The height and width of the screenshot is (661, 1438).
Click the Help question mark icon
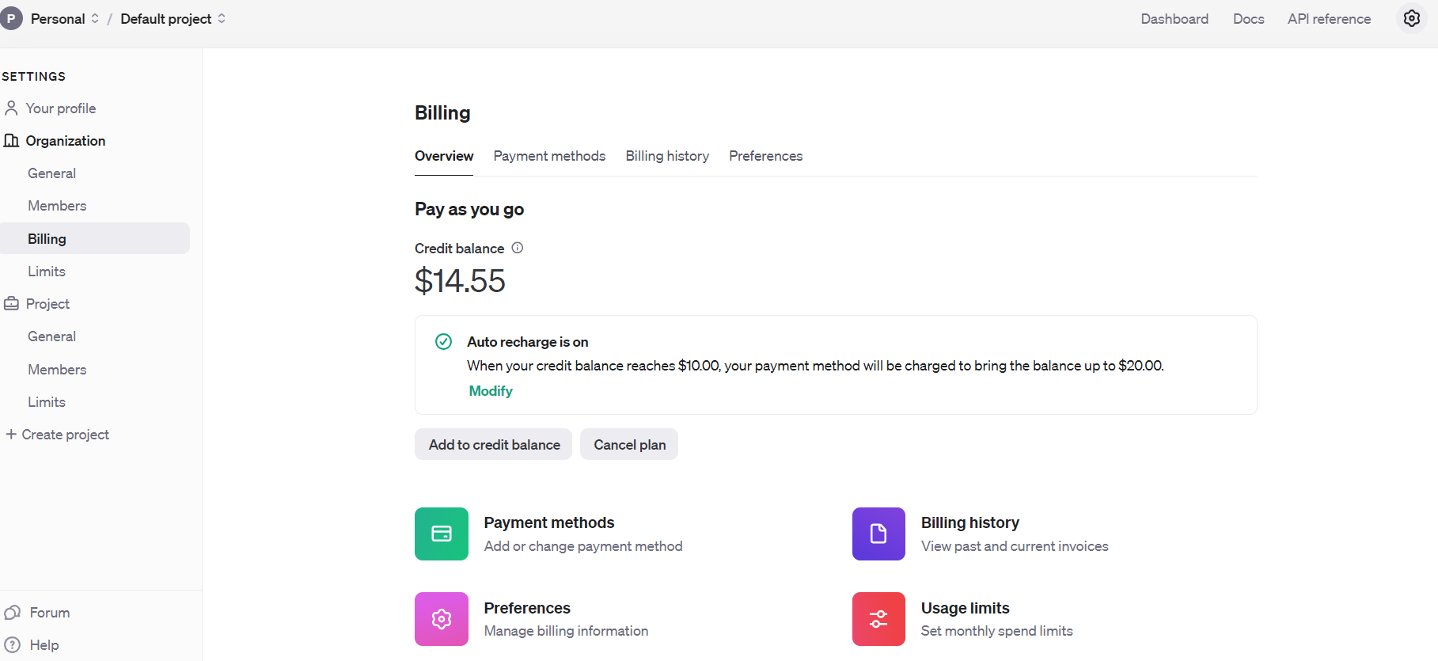(12, 644)
